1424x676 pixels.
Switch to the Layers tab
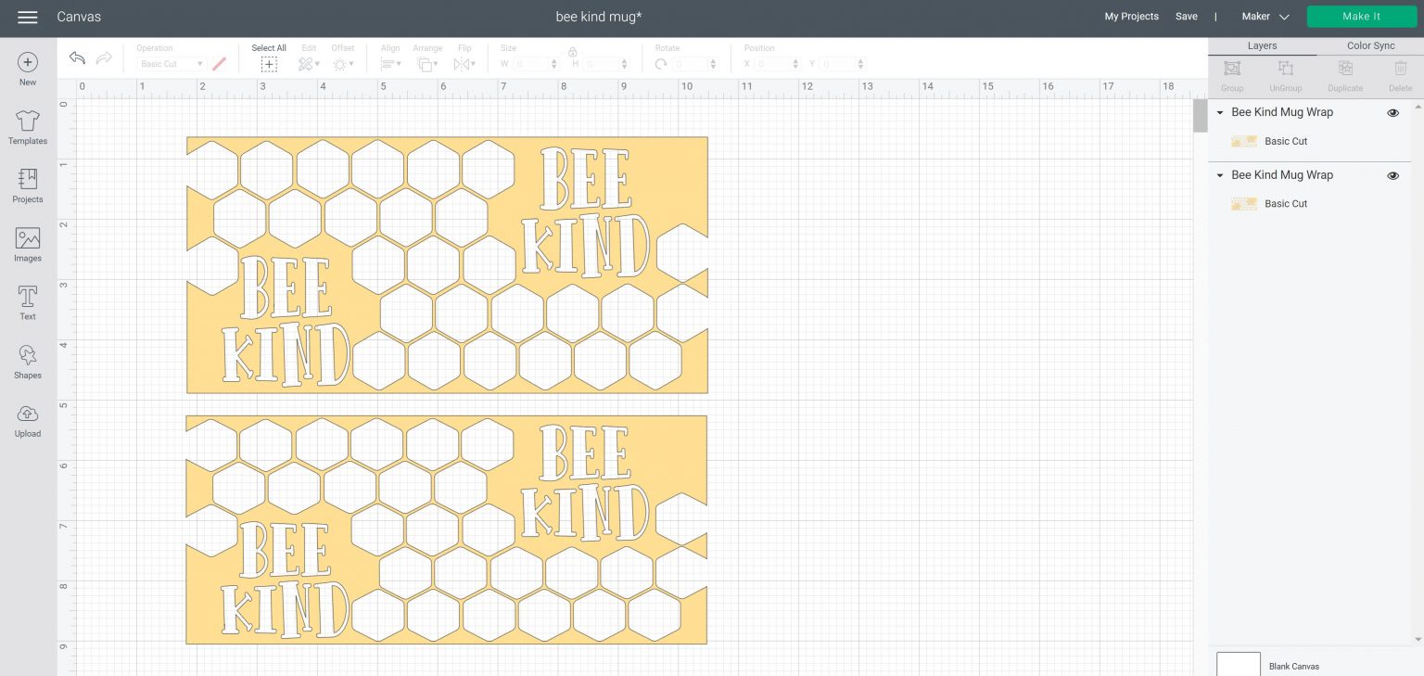[x=1262, y=45]
